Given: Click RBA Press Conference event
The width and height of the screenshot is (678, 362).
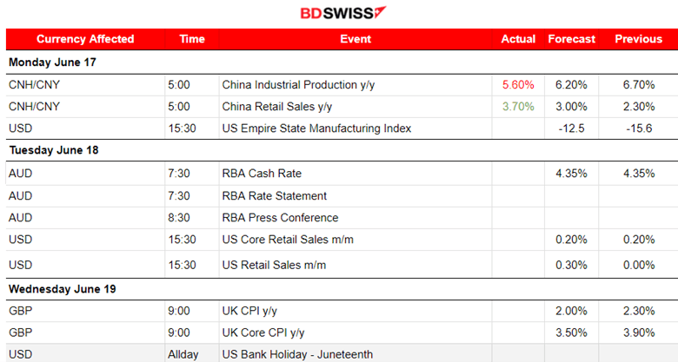Looking at the screenshot, I should point(280,217).
